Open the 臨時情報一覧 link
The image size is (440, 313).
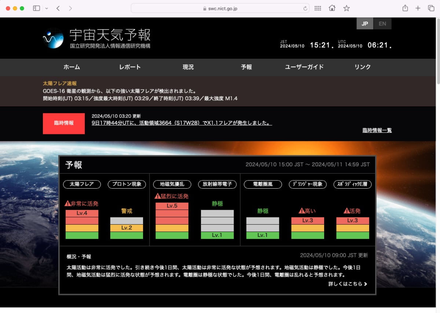(x=377, y=130)
